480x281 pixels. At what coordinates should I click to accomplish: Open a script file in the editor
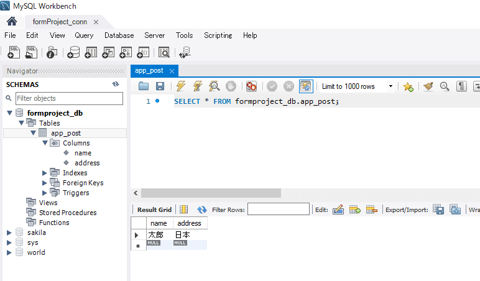click(x=143, y=86)
